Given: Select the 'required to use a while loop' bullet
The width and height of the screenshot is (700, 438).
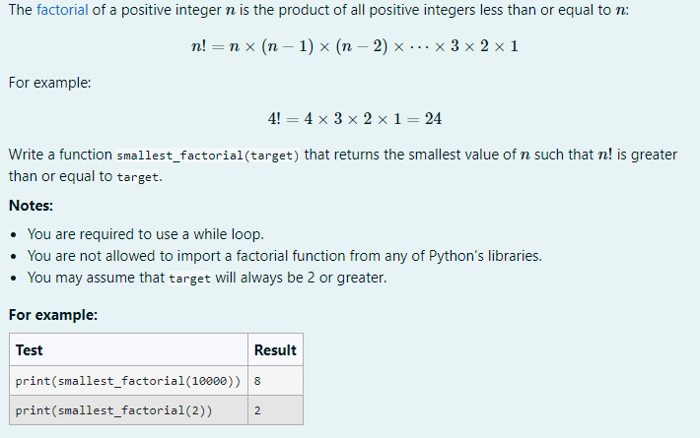Looking at the screenshot, I should [146, 234].
